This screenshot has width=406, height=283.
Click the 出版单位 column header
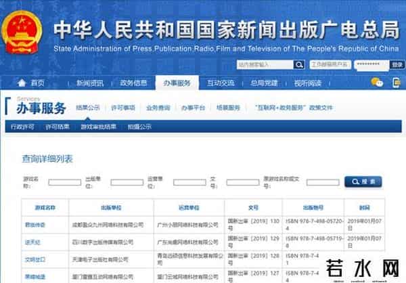pos(112,208)
